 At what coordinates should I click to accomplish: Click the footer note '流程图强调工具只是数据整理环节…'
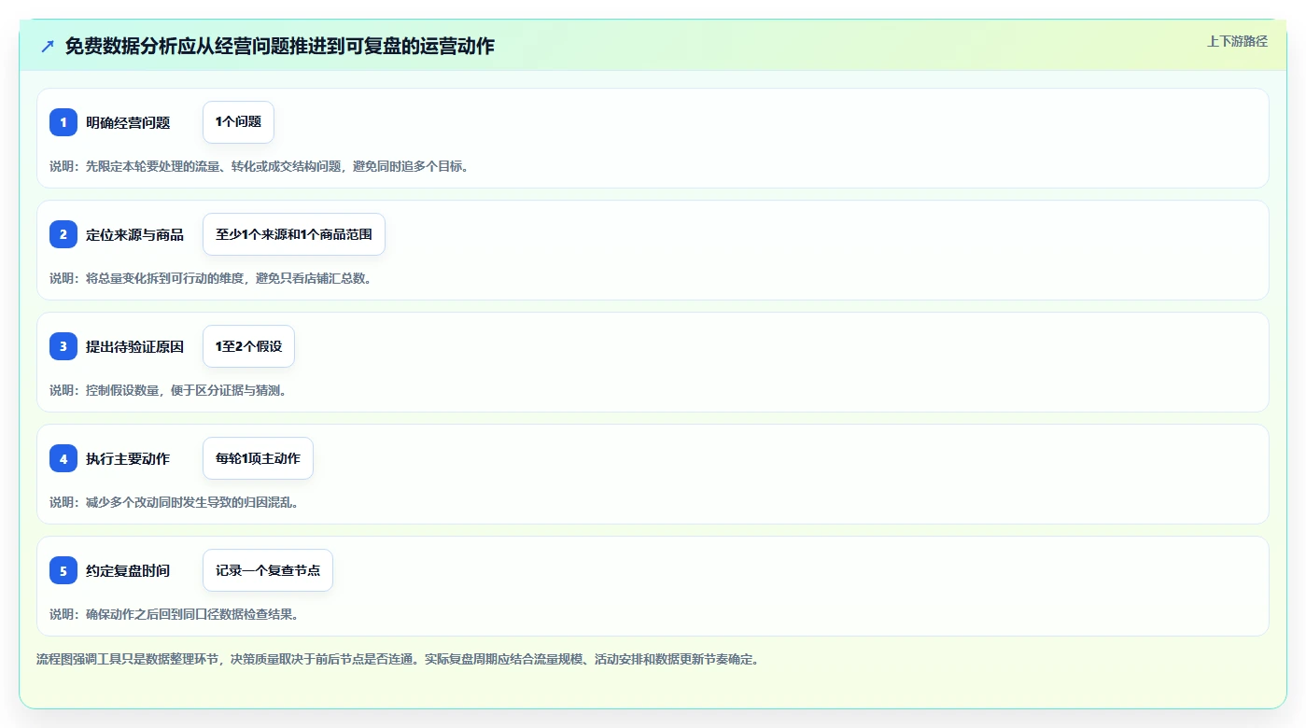(x=400, y=659)
